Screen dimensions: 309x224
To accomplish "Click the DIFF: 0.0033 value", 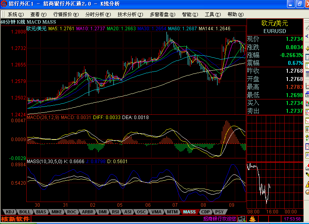I will point(107,118).
